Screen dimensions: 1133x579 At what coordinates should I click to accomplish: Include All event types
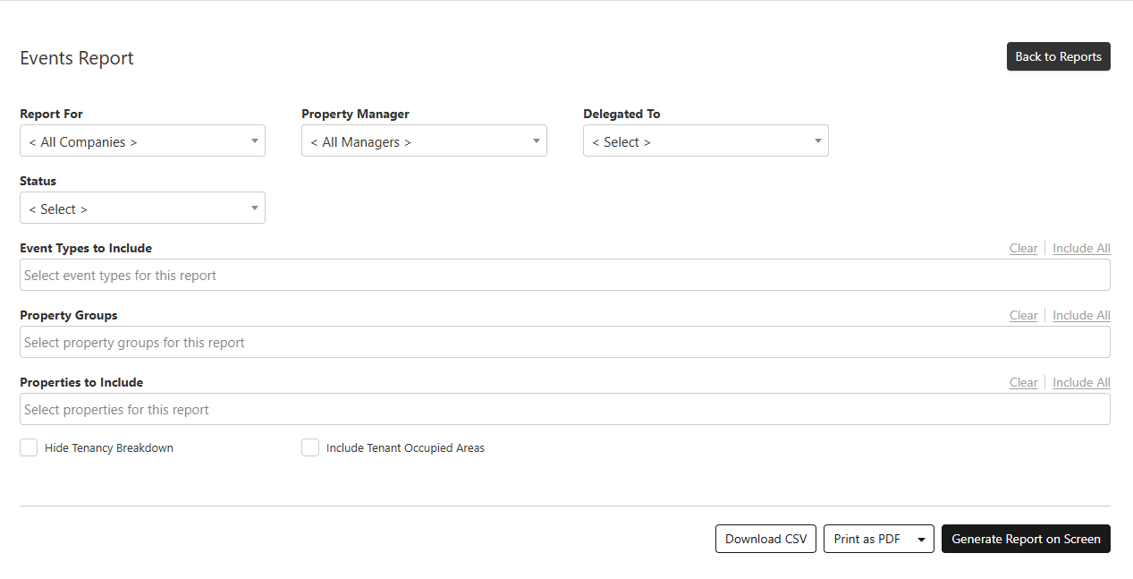(x=1081, y=249)
